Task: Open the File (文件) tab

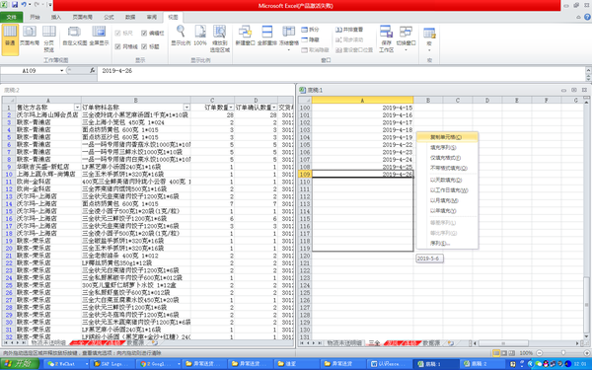Action: pos(11,17)
